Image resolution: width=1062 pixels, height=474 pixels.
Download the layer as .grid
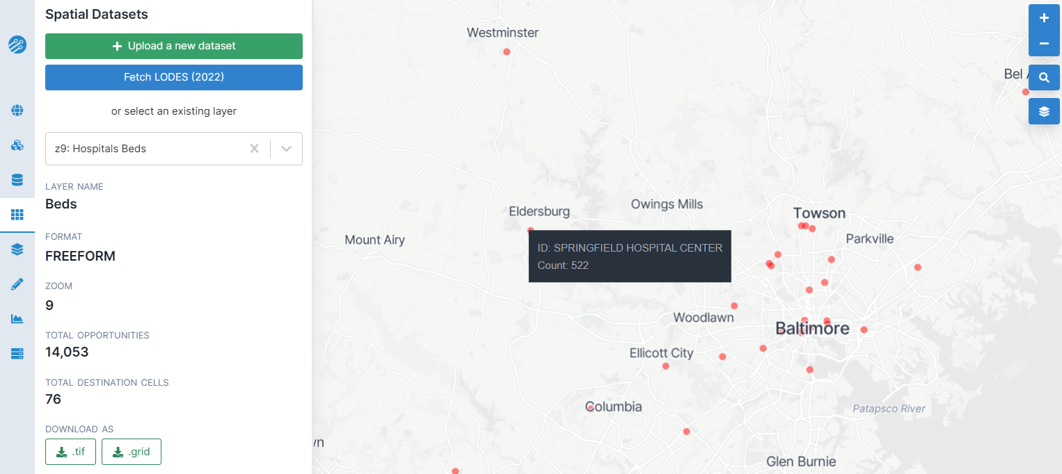pyautogui.click(x=132, y=452)
